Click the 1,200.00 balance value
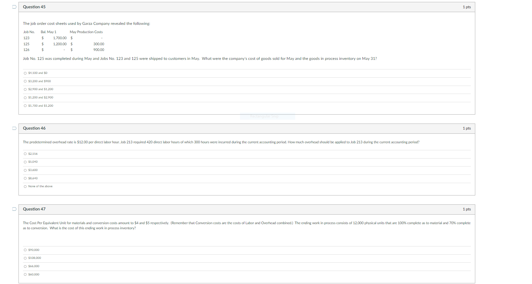 click(x=60, y=44)
